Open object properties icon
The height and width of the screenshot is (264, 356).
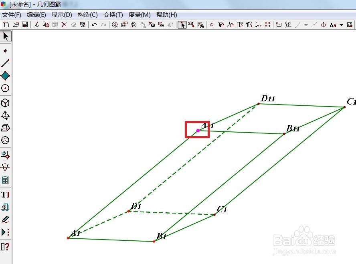pyautogui.click(x=124, y=24)
